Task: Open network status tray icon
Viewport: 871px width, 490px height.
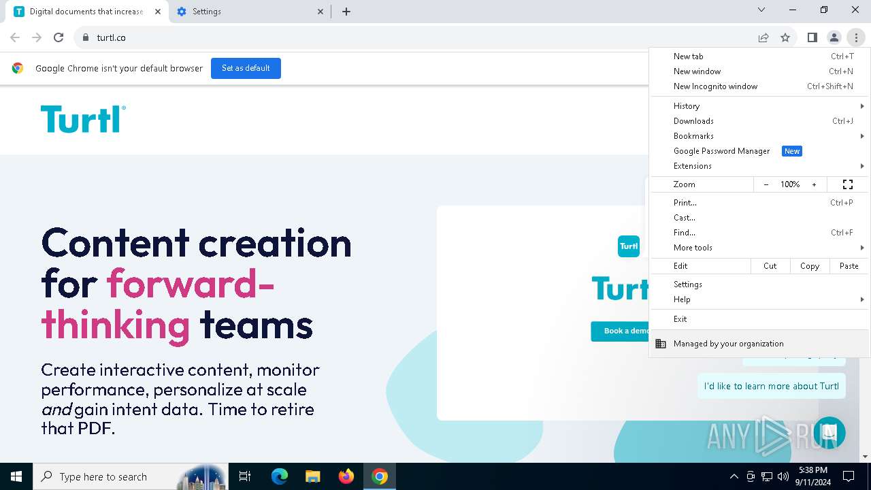Action: [x=767, y=476]
